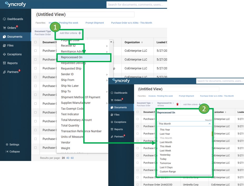Open the This Month date range dropdown
Image resolution: width=244 pixels, height=186 pixels.
coord(184,124)
